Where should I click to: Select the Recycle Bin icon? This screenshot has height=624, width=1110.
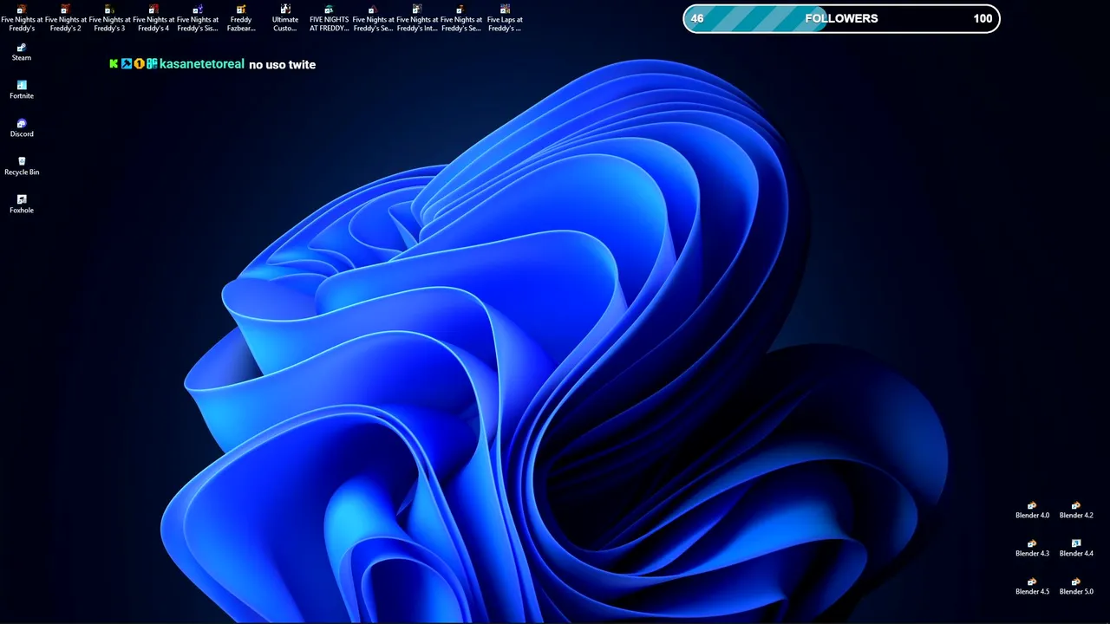[x=22, y=166]
